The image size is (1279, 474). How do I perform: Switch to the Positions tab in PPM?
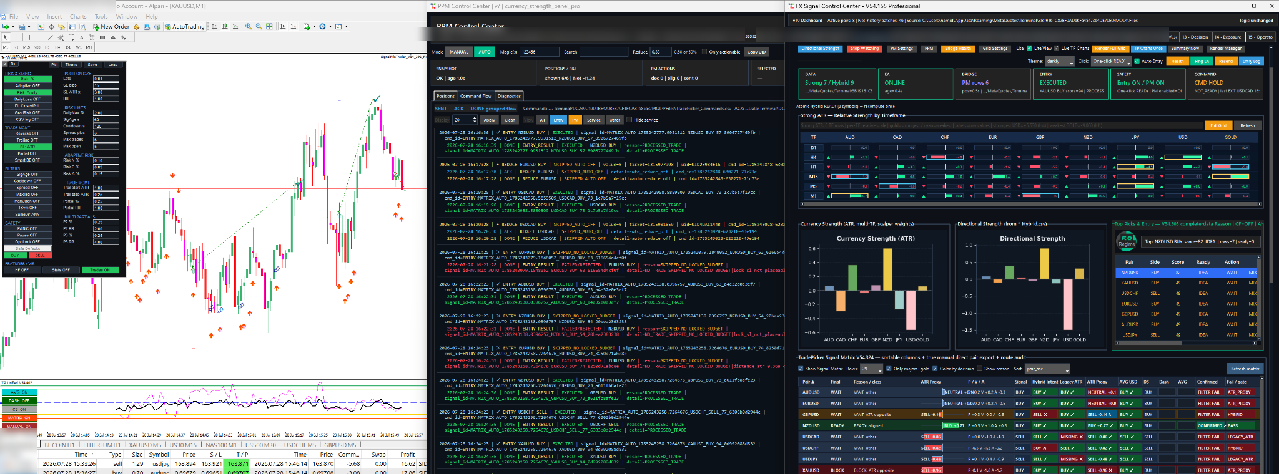pyautogui.click(x=445, y=96)
